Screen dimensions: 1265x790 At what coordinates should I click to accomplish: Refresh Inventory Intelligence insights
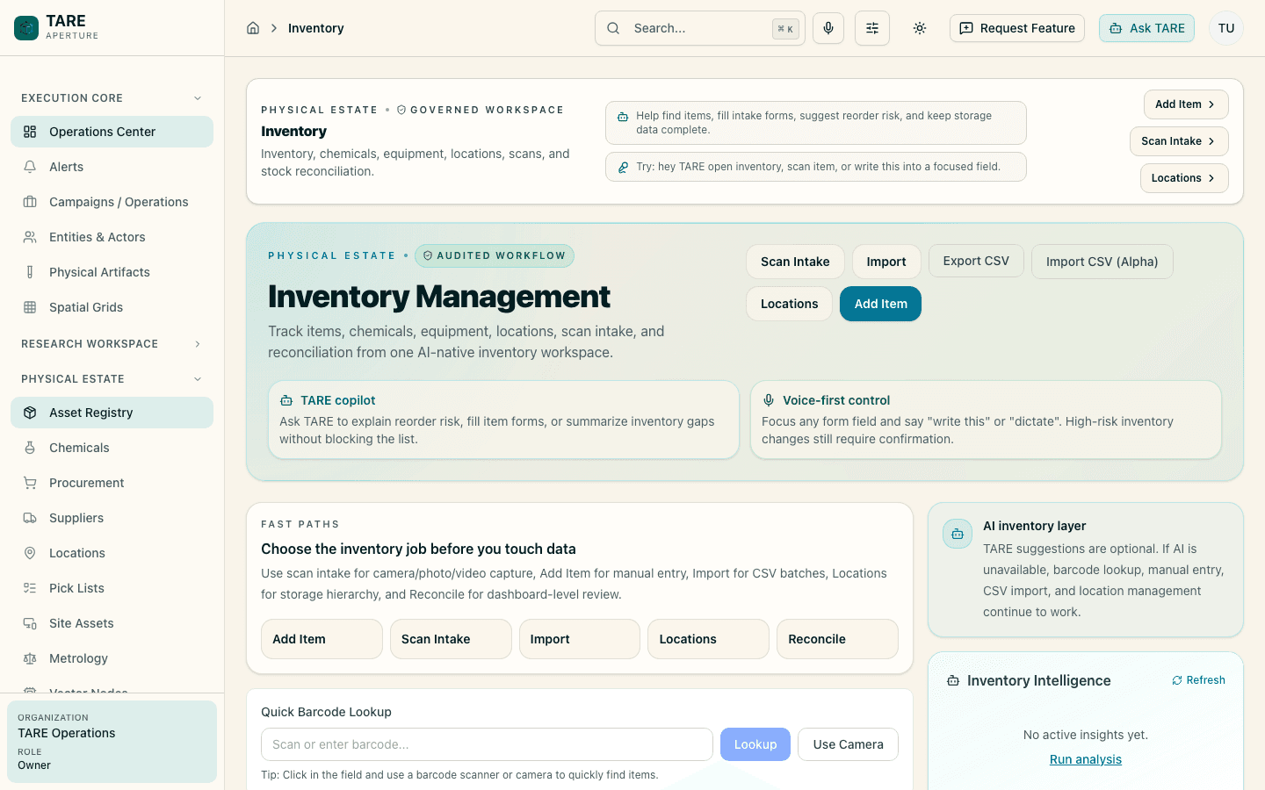[1198, 680]
